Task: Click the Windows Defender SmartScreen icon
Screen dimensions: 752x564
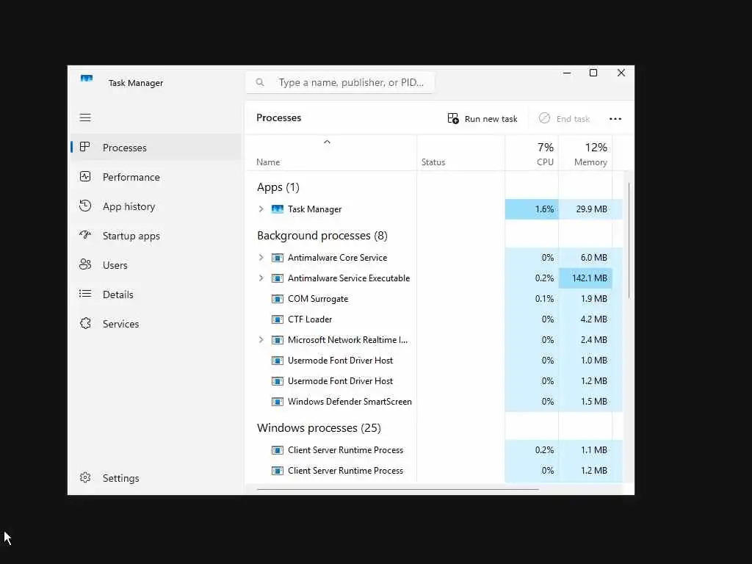Action: click(x=278, y=402)
